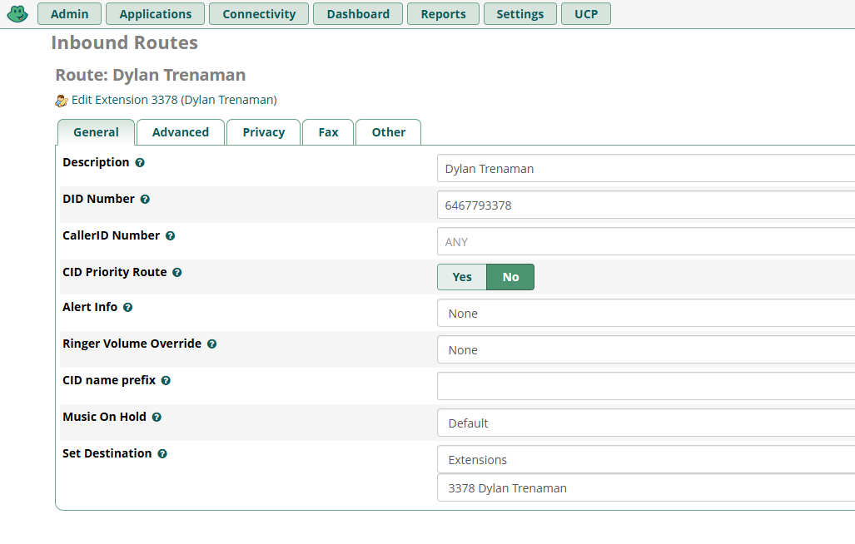Open the Alert Info dropdown
This screenshot has height=544, width=855.
point(646,313)
